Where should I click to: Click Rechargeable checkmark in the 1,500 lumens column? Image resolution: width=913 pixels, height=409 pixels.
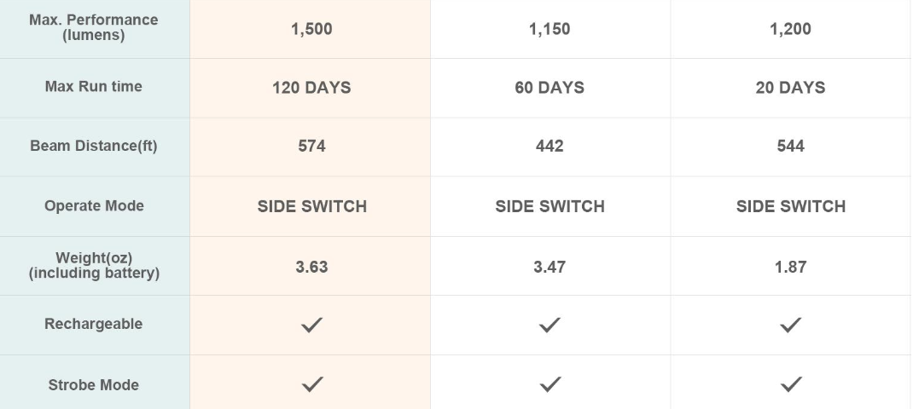coord(311,325)
